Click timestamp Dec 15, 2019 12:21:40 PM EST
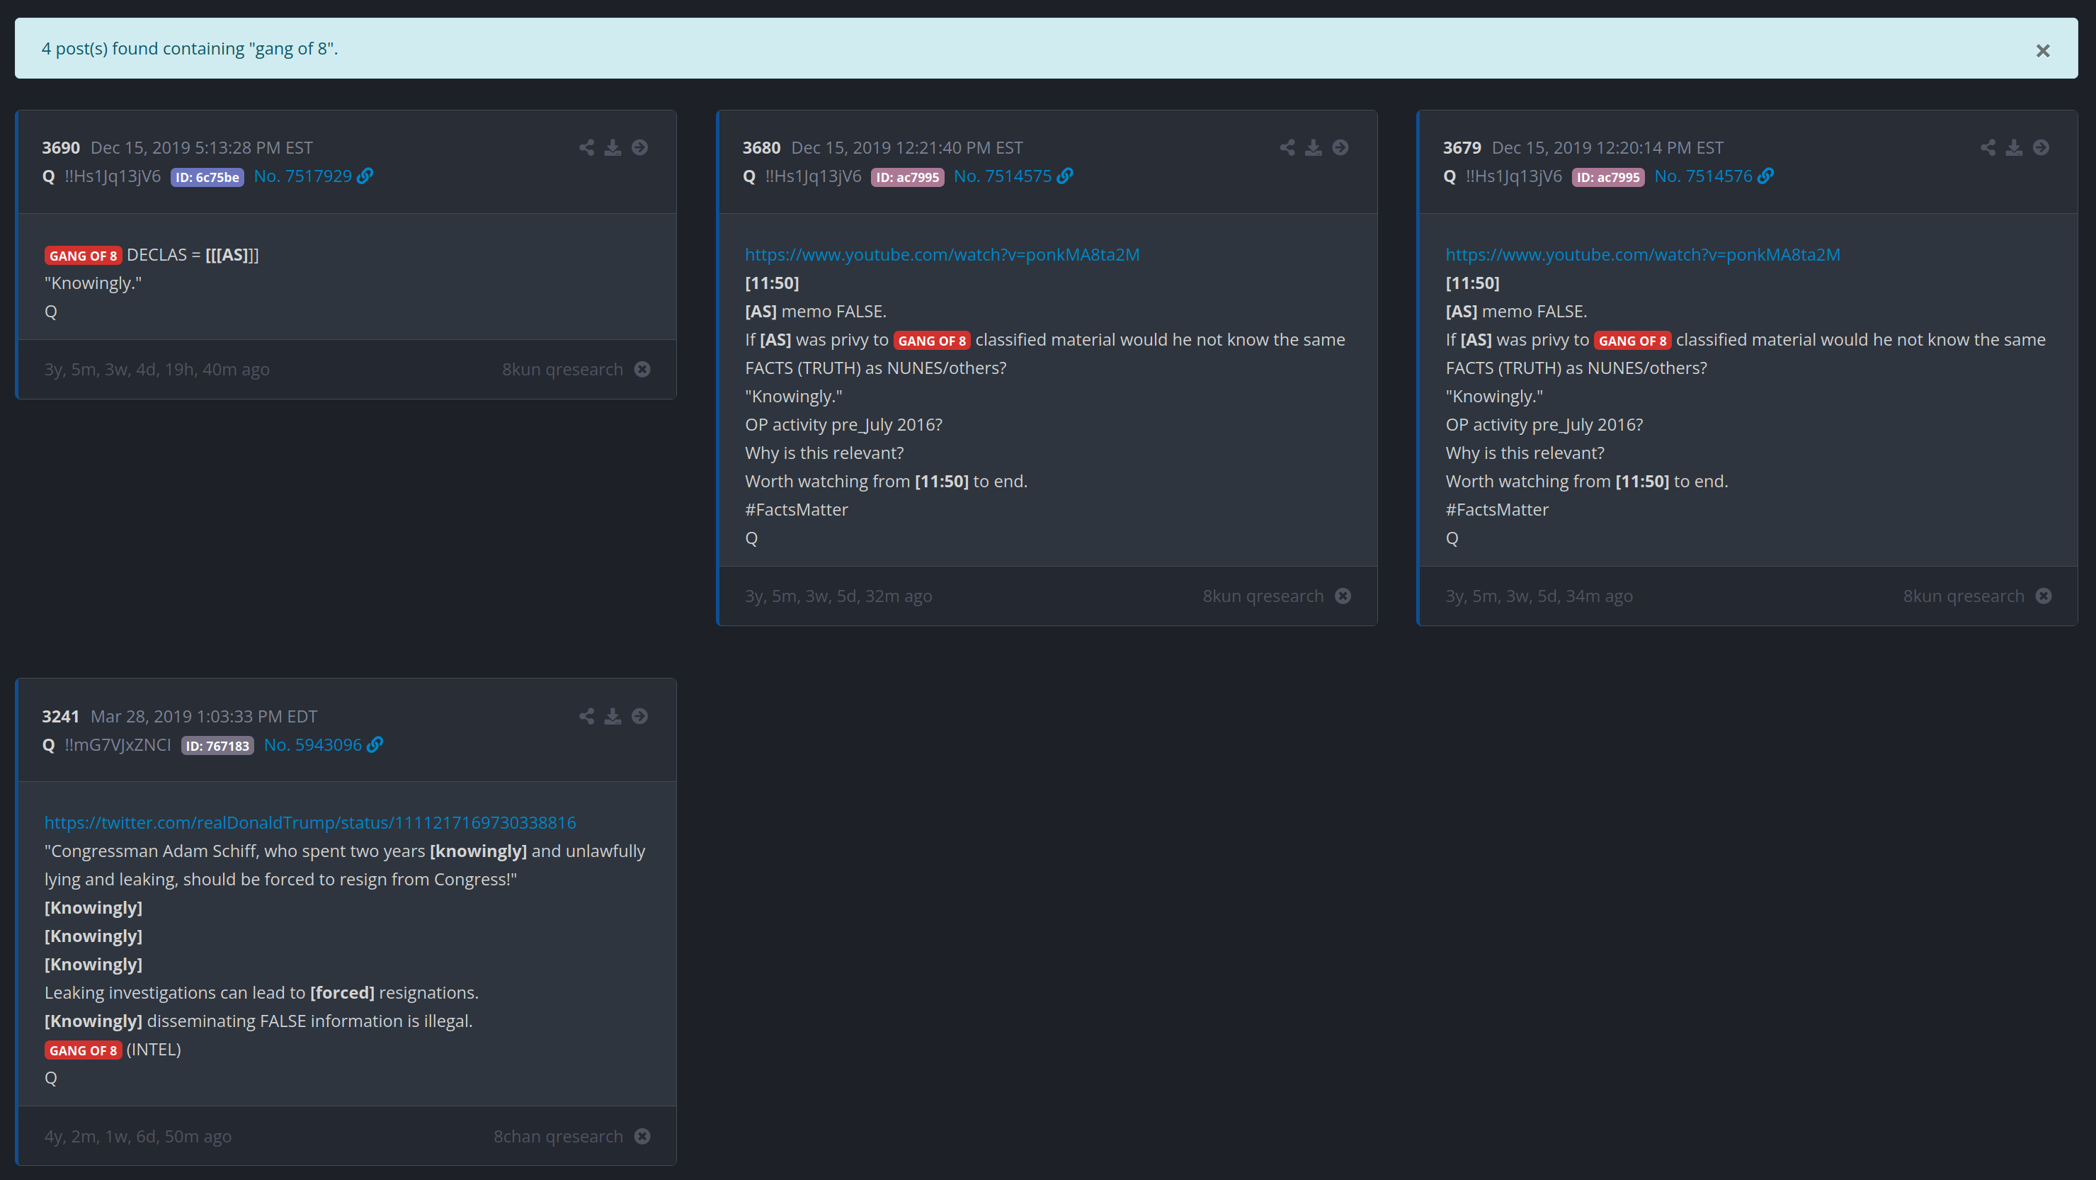Viewport: 2096px width, 1180px height. tap(907, 147)
